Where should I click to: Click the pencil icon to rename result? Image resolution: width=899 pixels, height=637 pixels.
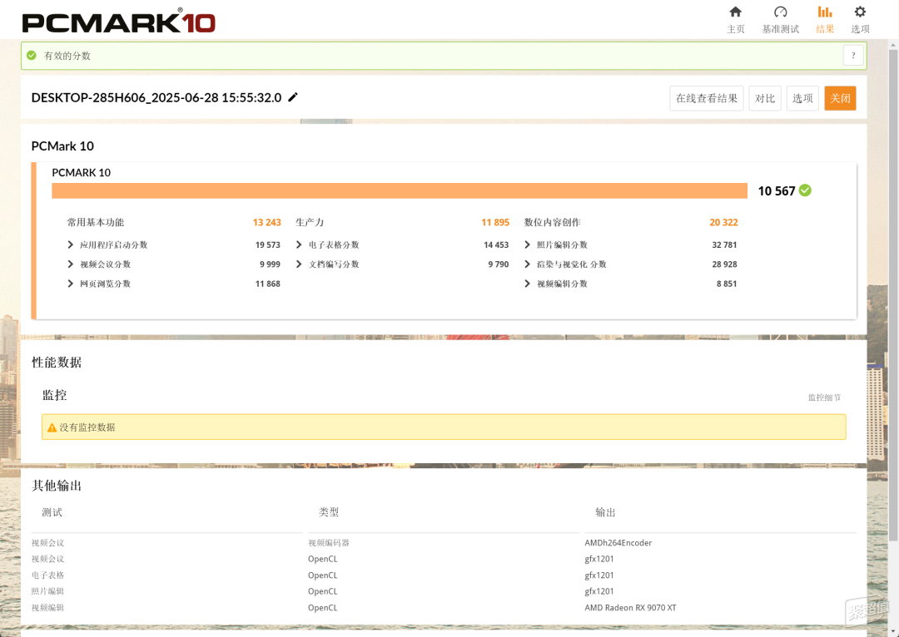point(293,97)
